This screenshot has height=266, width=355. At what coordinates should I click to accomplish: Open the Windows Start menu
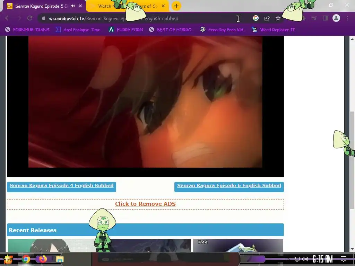coord(8,259)
